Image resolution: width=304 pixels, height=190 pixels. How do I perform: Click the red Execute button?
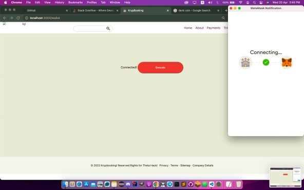coord(160,67)
